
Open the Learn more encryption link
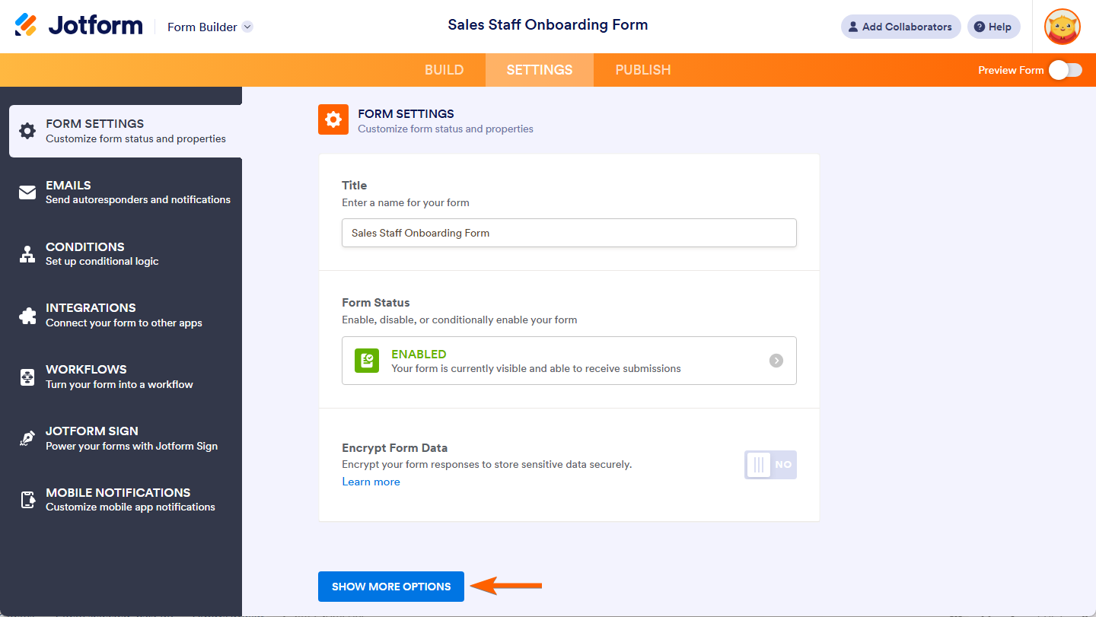[x=371, y=482]
